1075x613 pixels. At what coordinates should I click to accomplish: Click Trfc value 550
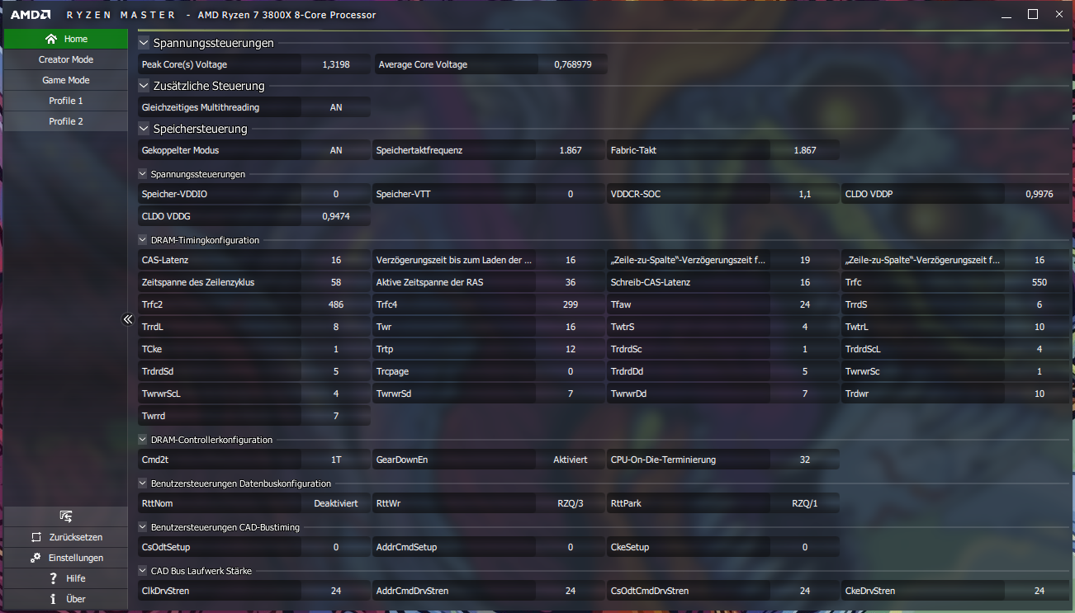click(1039, 282)
